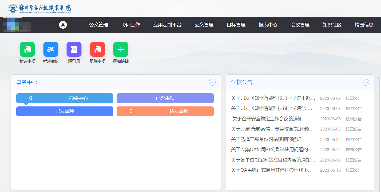Open the notice 关于选择二级单位网站模板的通知
Viewport: 381px width, 192px height.
coord(267,139)
